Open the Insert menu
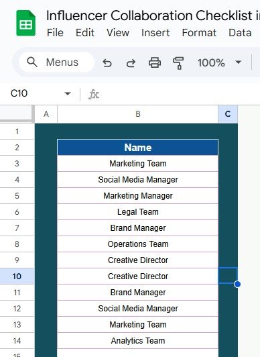The height and width of the screenshot is (357, 260). coord(155,33)
